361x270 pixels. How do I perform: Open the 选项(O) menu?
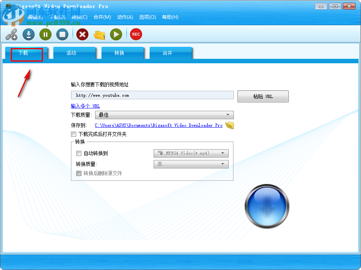148,17
